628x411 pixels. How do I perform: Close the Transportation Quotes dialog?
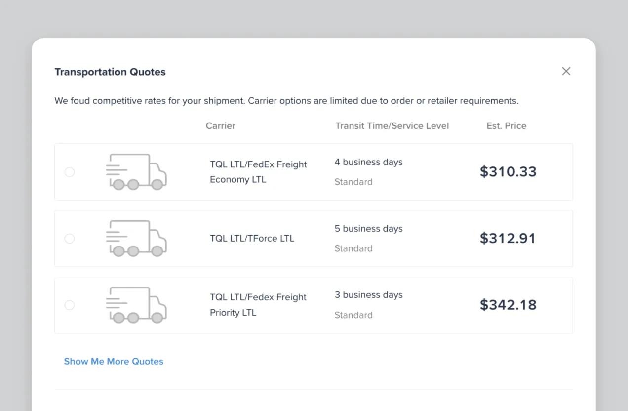(566, 71)
